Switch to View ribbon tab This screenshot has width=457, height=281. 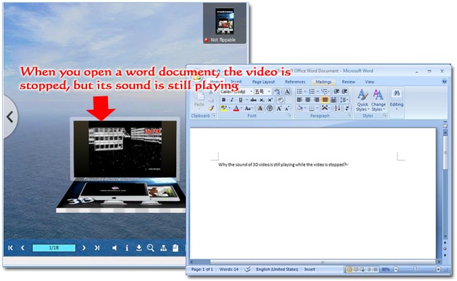click(369, 82)
